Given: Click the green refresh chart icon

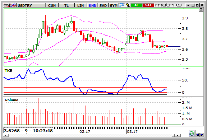Looking at the screenshot, I should (192, 134).
